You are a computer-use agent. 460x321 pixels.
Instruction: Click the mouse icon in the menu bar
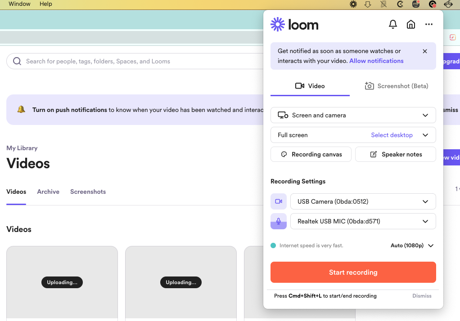coord(448,4)
